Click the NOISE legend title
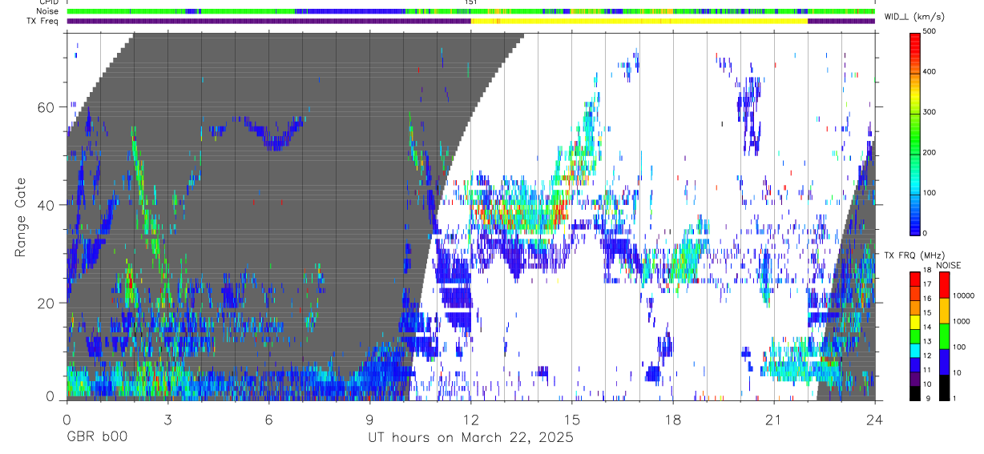Image resolution: width=984 pixels, height=454 pixels. coord(950,265)
